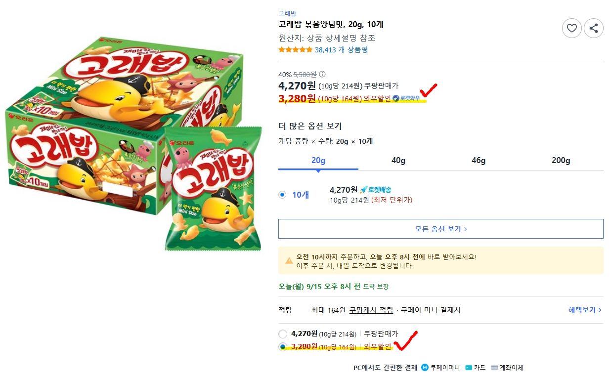Viewport: 612px width, 377px height.
Task: Switch to the 40g tab
Action: (398, 161)
